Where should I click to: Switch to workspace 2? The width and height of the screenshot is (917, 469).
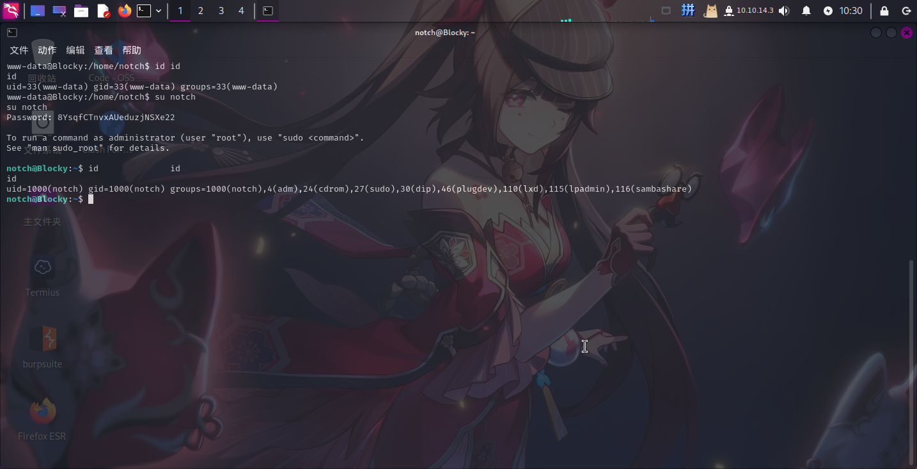pyautogui.click(x=201, y=11)
